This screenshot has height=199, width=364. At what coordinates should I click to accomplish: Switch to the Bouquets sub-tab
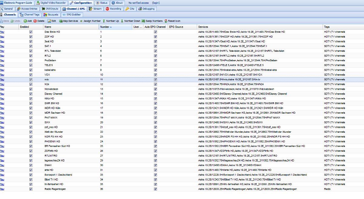(x=51, y=15)
